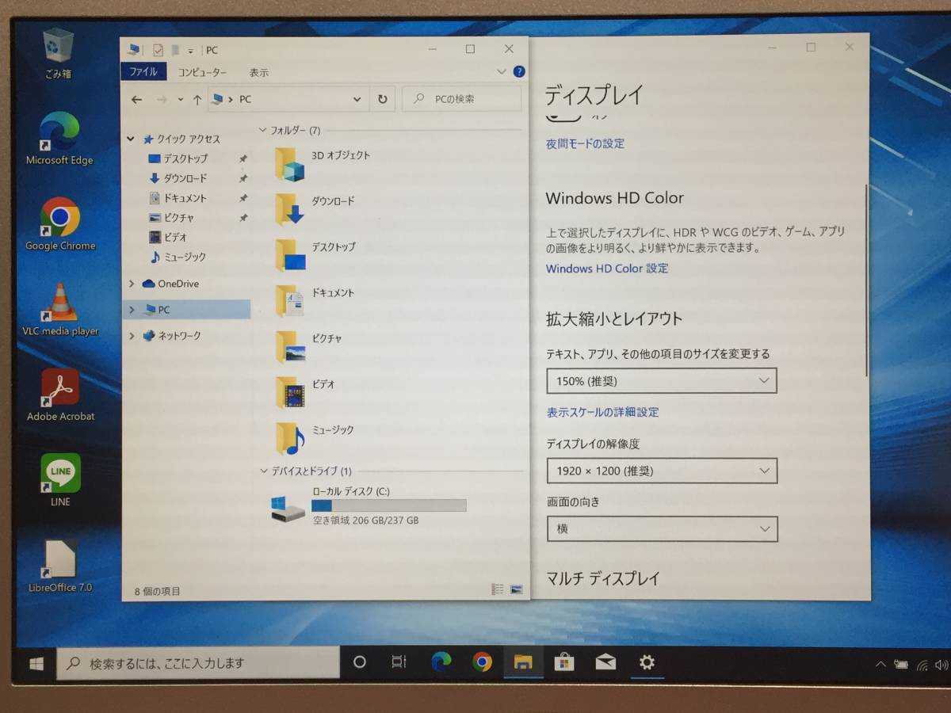The image size is (951, 713).
Task: Open 夜間モードの設定
Action: pyautogui.click(x=584, y=143)
